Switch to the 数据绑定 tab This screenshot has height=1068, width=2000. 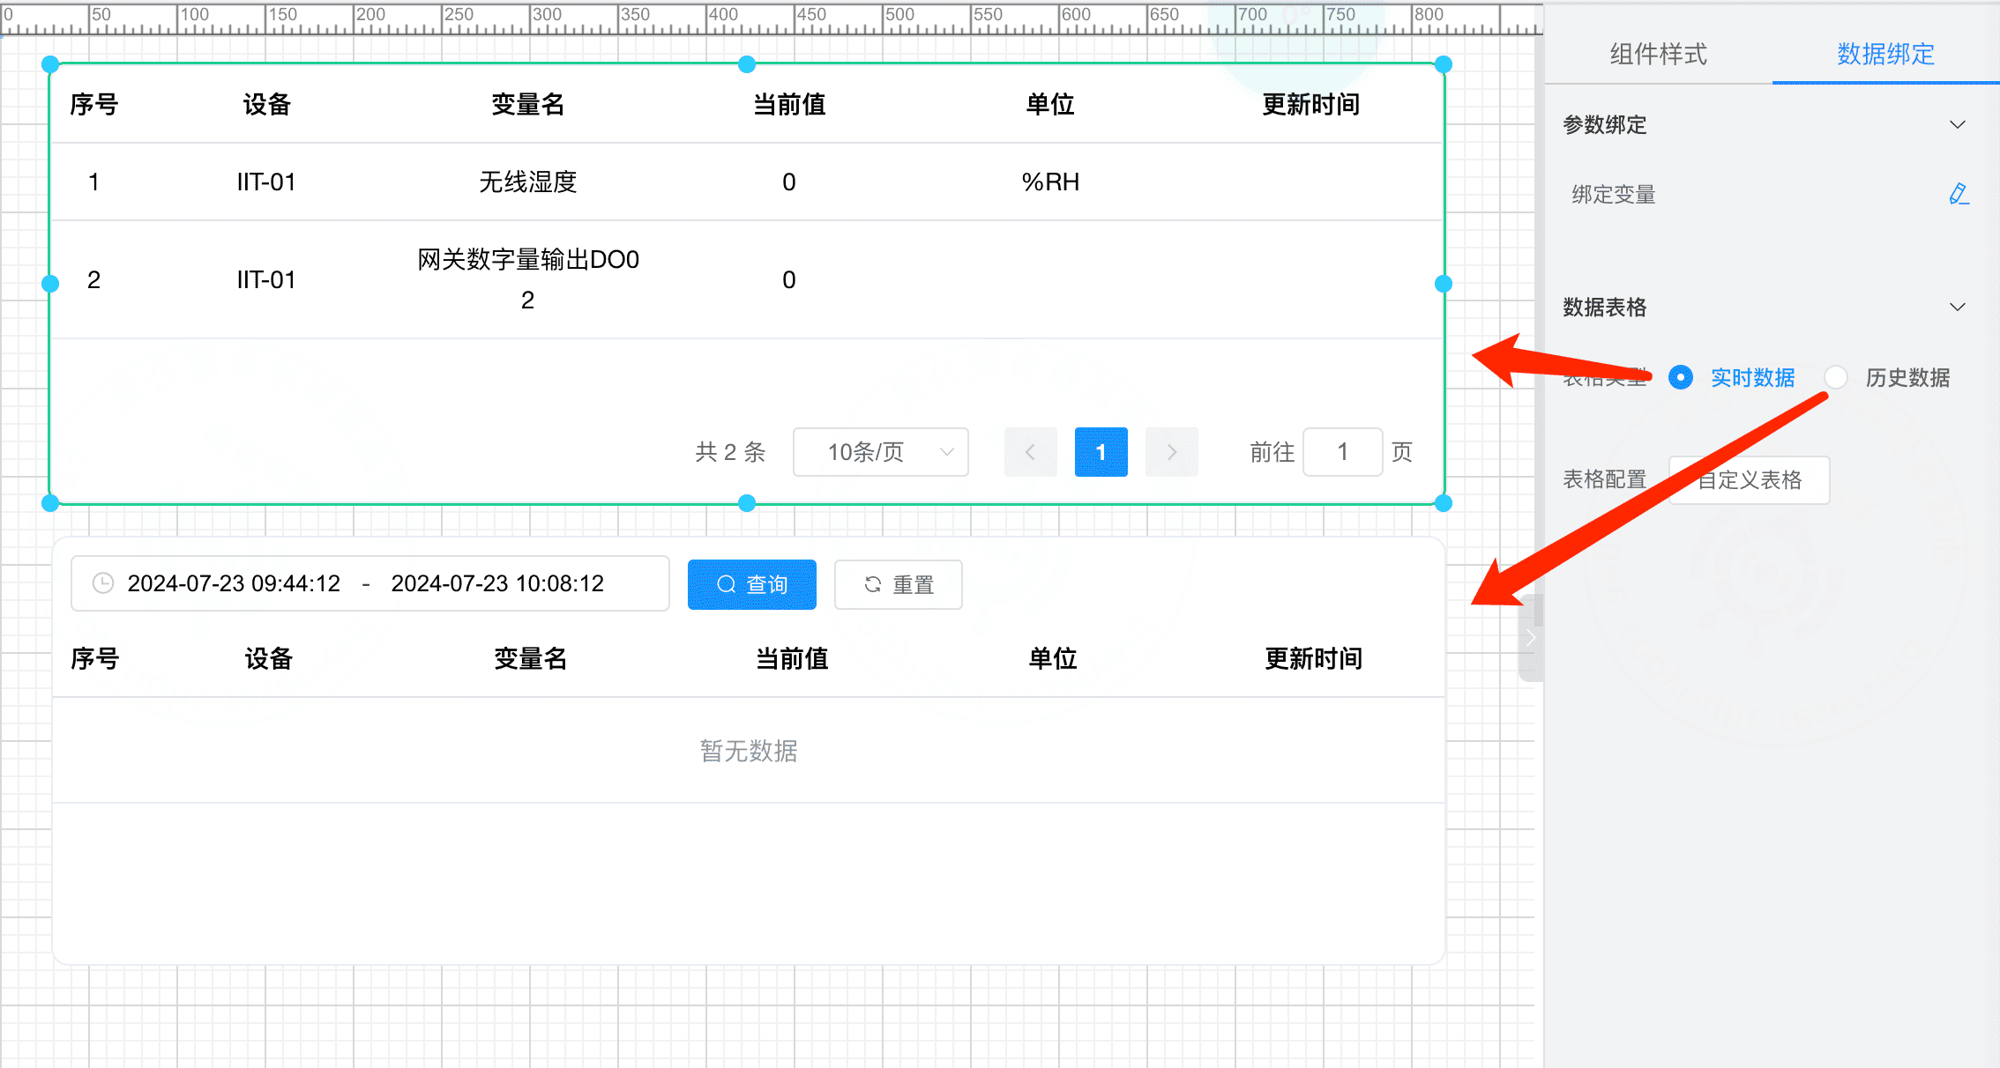[x=1885, y=55]
